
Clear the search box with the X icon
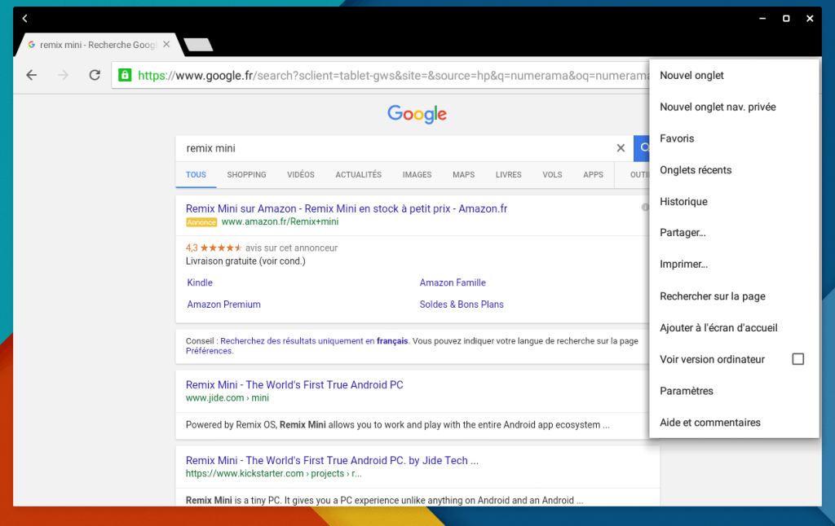point(621,148)
